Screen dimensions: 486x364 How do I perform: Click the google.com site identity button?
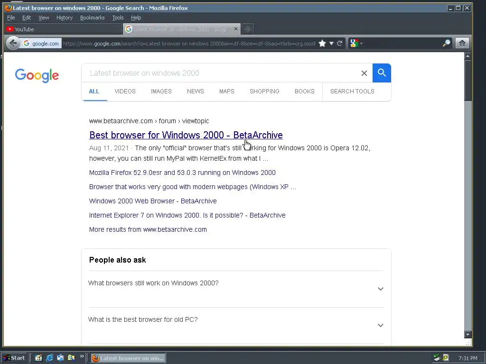41,43
